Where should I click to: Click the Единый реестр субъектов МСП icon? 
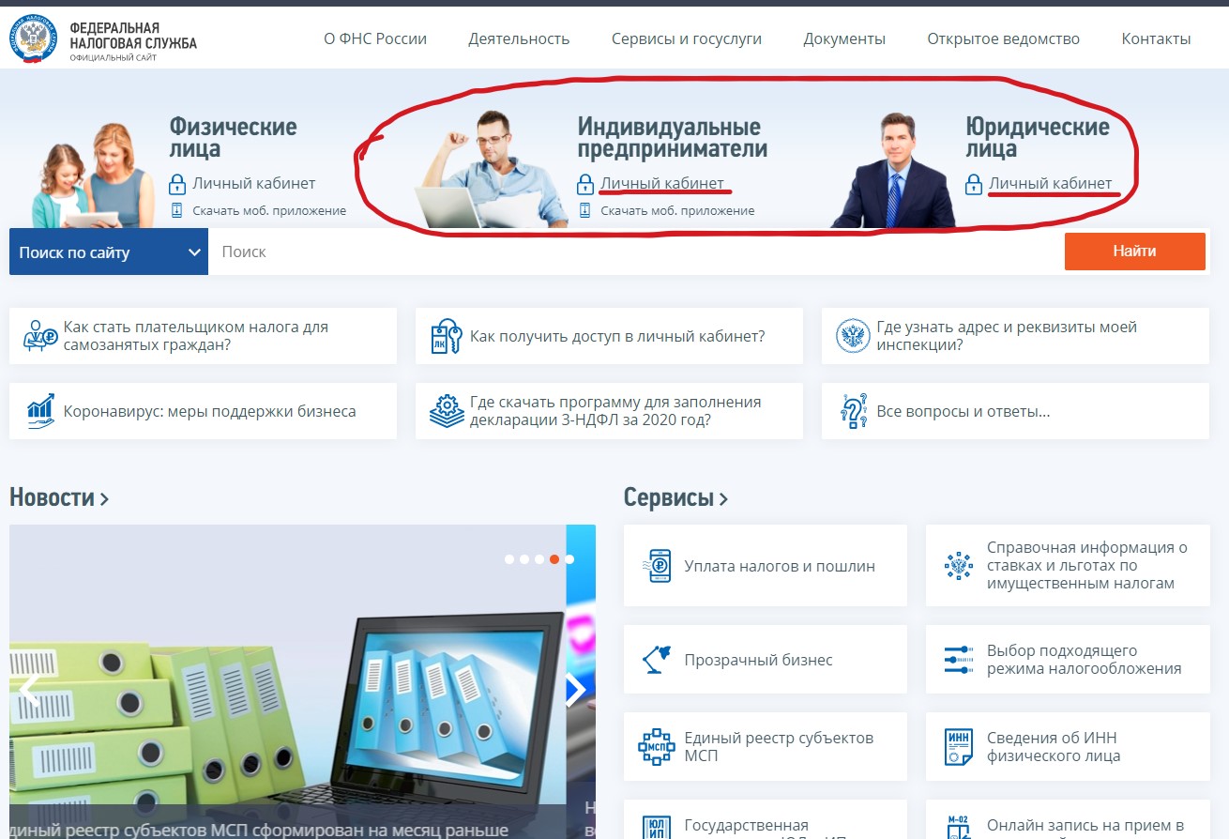(656, 747)
